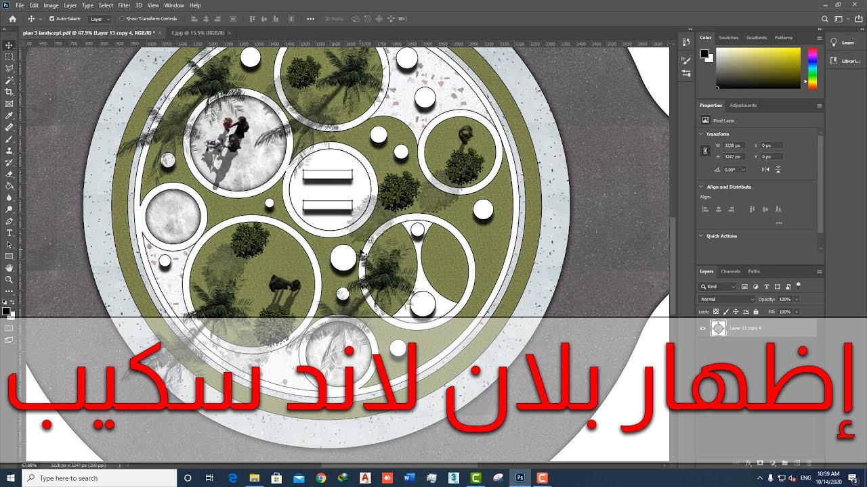
Task: Select the Crop tool
Action: pos(9,92)
